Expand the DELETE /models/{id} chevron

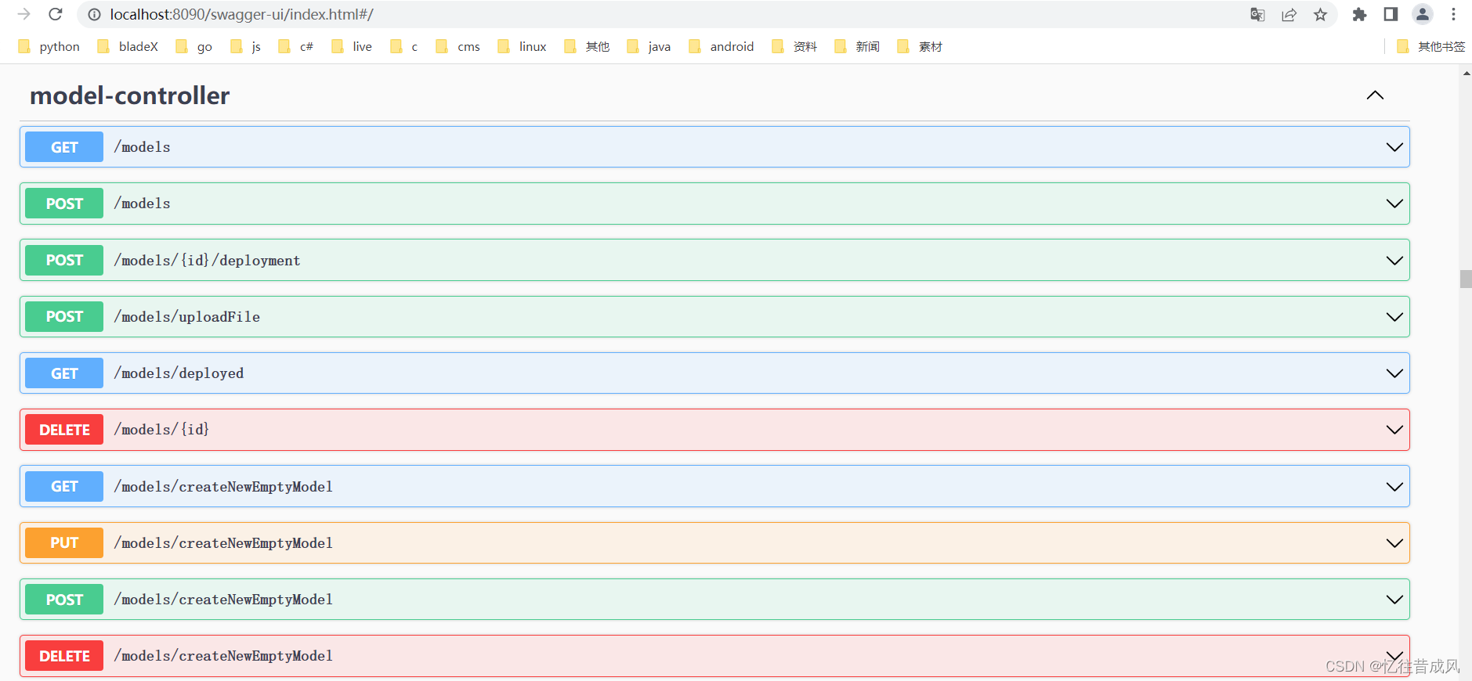coord(1394,430)
